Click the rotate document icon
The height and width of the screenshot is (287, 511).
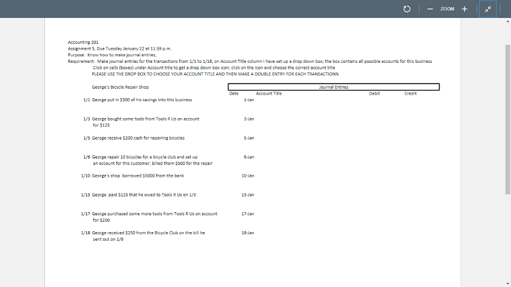[407, 9]
